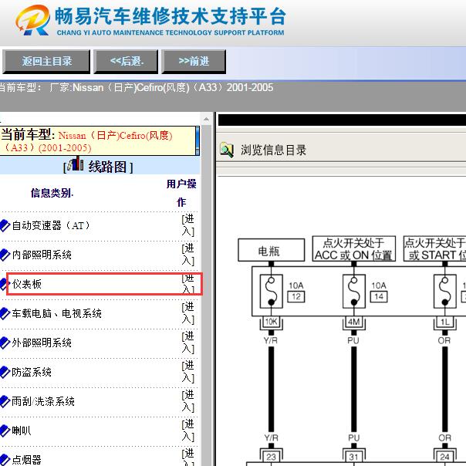The width and height of the screenshot is (466, 466).
Task: Select the 喇叭 category text
Action: [x=21, y=431]
